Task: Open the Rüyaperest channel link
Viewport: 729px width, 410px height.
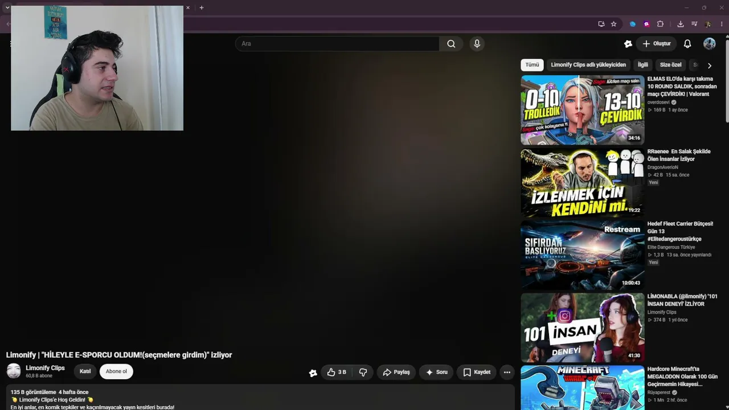Action: click(x=659, y=392)
